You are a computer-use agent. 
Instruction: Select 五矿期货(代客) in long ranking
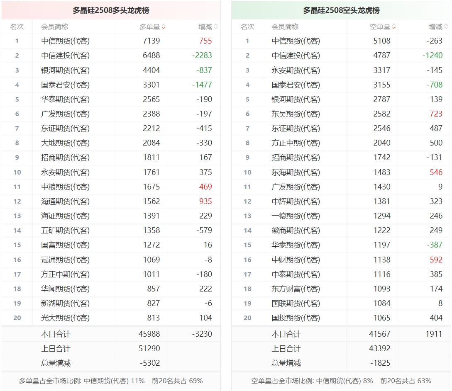[66, 231]
